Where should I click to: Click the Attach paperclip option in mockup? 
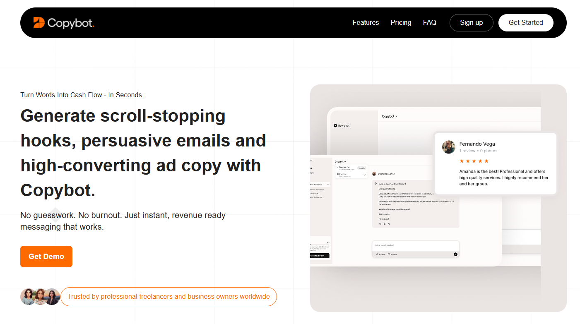pyautogui.click(x=380, y=254)
